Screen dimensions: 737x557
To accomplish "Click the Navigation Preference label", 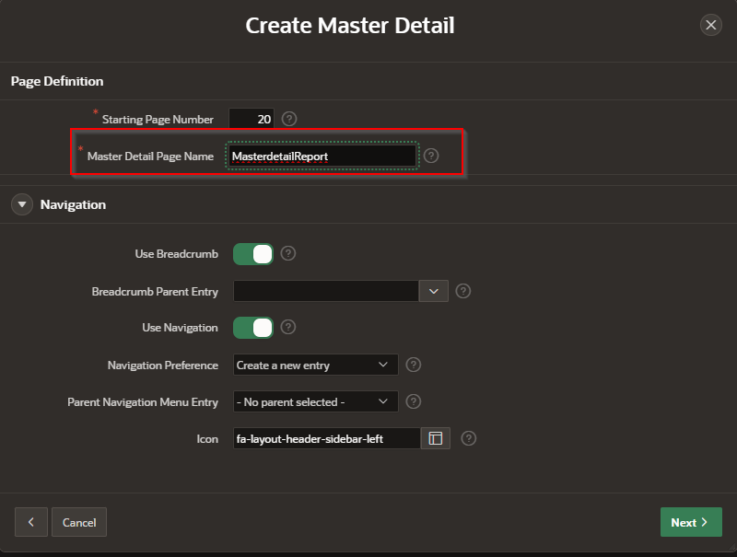I will (x=163, y=365).
